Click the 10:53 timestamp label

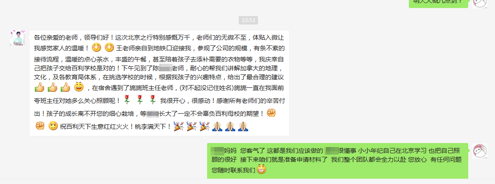click(x=248, y=20)
